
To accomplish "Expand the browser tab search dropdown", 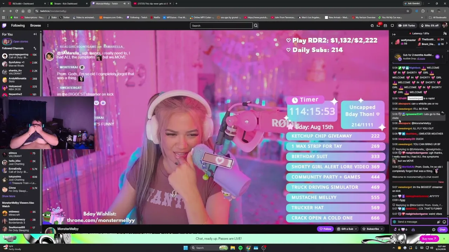I will [4, 3].
